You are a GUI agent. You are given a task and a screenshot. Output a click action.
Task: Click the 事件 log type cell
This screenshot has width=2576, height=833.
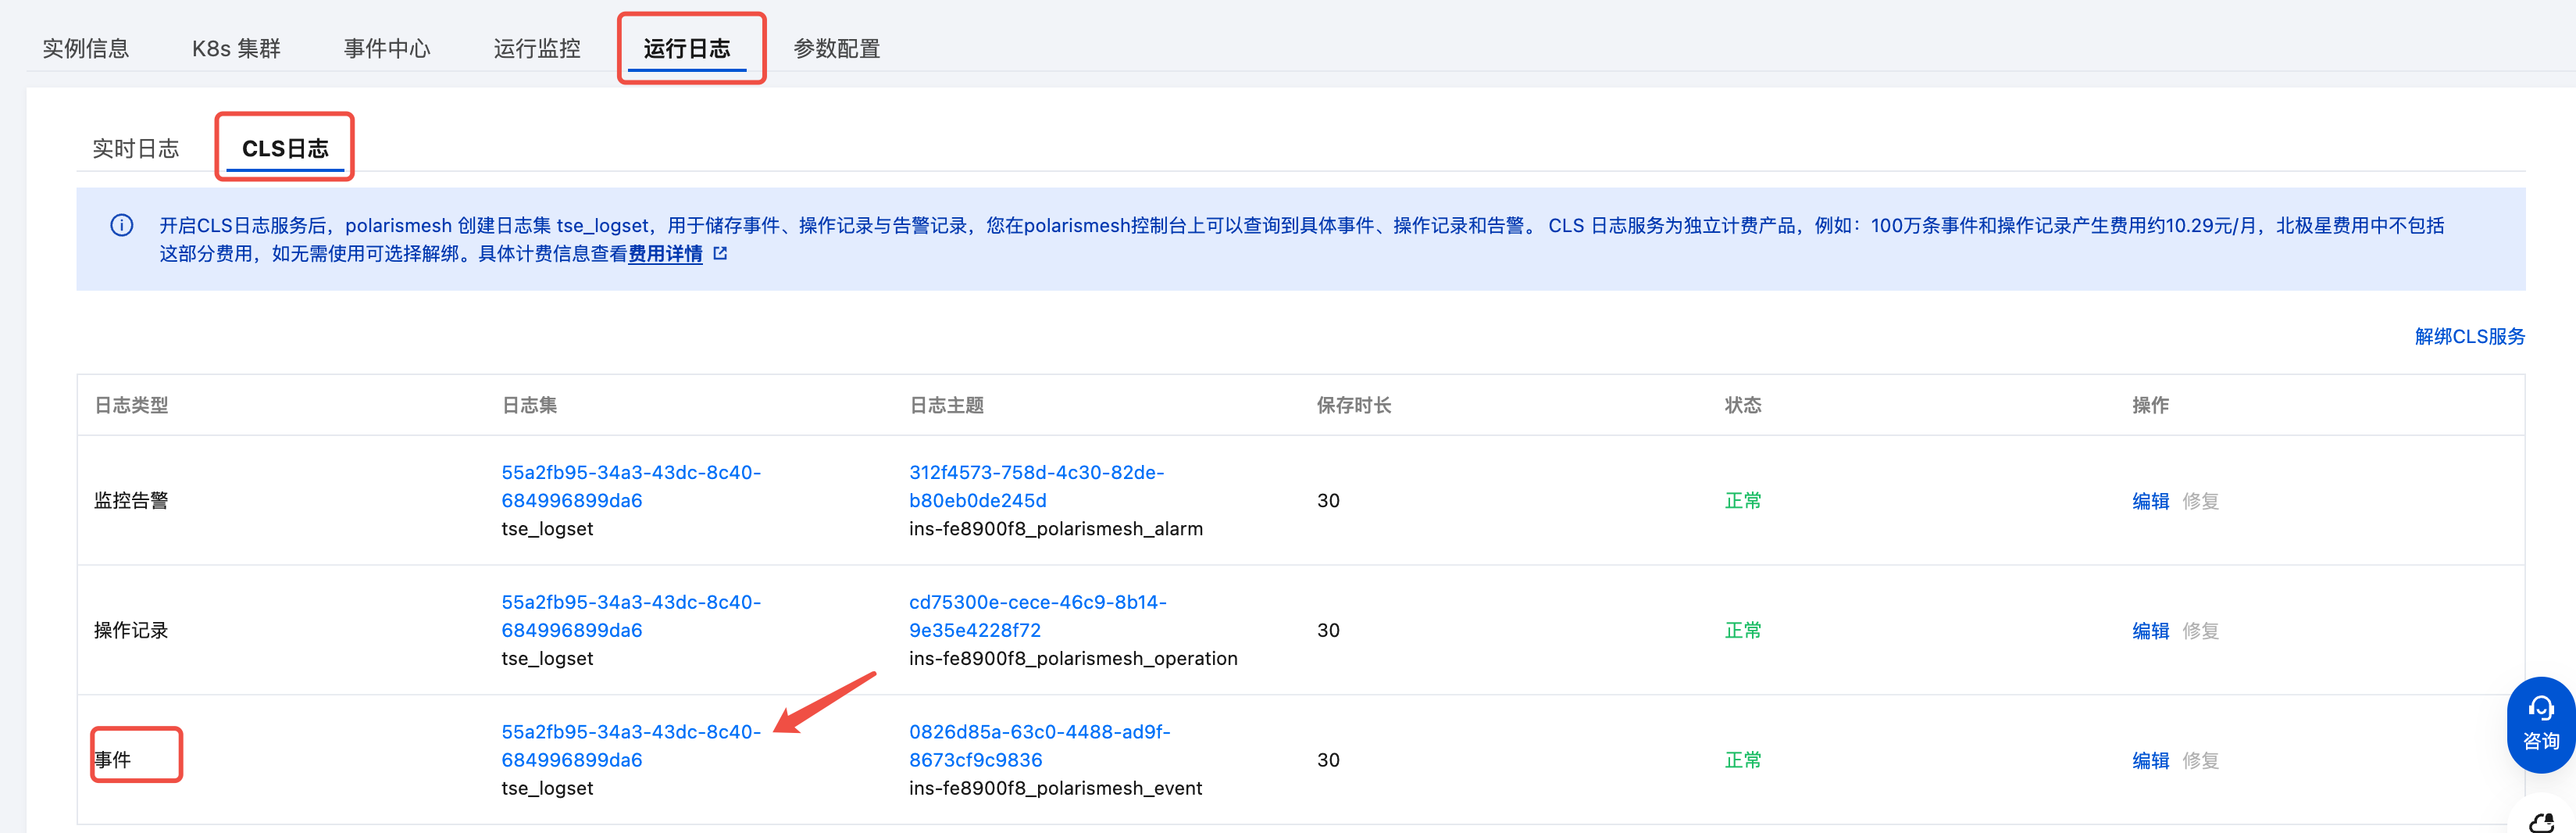tap(113, 760)
